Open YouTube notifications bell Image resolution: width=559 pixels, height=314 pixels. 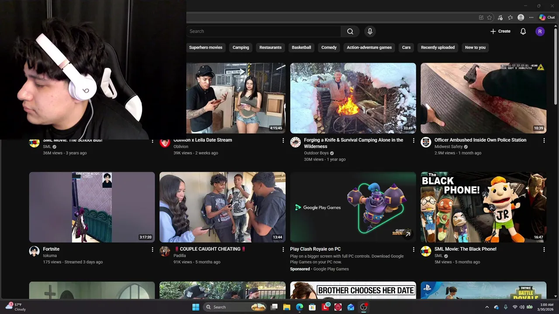tap(523, 31)
